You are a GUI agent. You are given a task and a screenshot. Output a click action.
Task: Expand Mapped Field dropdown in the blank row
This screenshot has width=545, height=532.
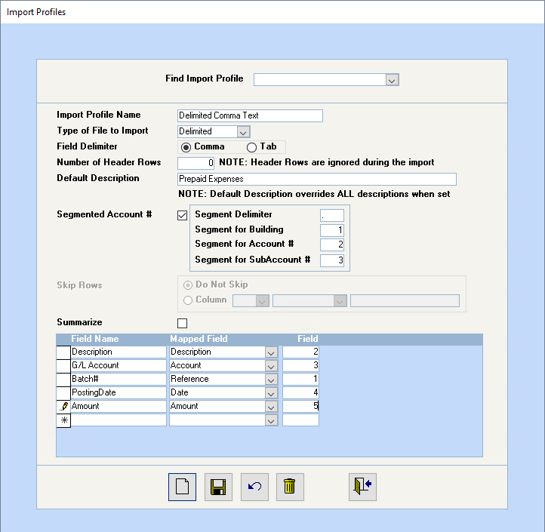(x=271, y=420)
